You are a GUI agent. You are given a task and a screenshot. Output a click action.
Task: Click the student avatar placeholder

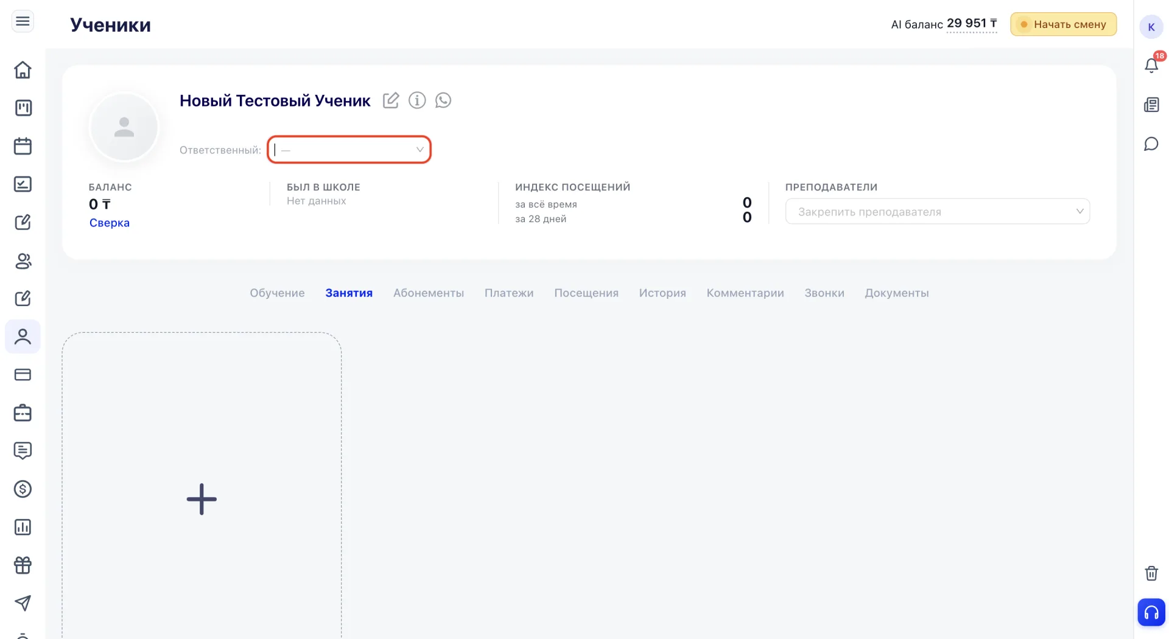[124, 127]
